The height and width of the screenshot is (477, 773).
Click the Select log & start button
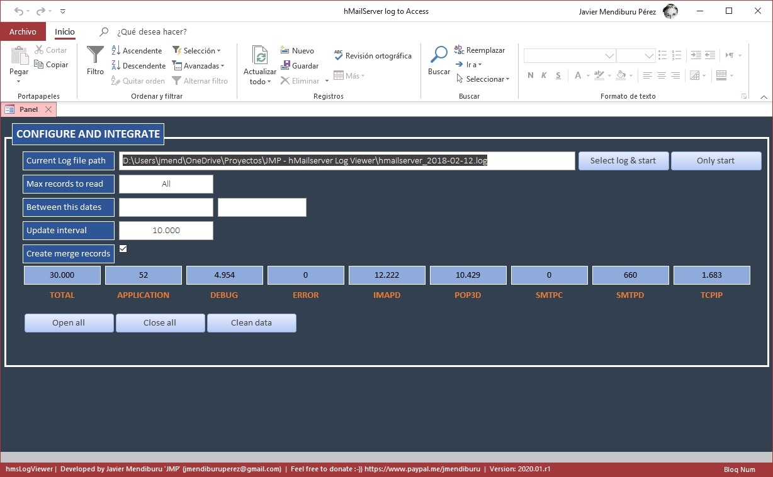click(x=623, y=161)
